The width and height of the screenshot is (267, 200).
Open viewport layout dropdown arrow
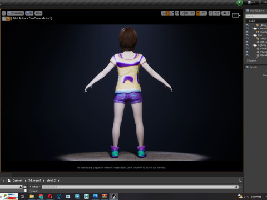(x=240, y=16)
